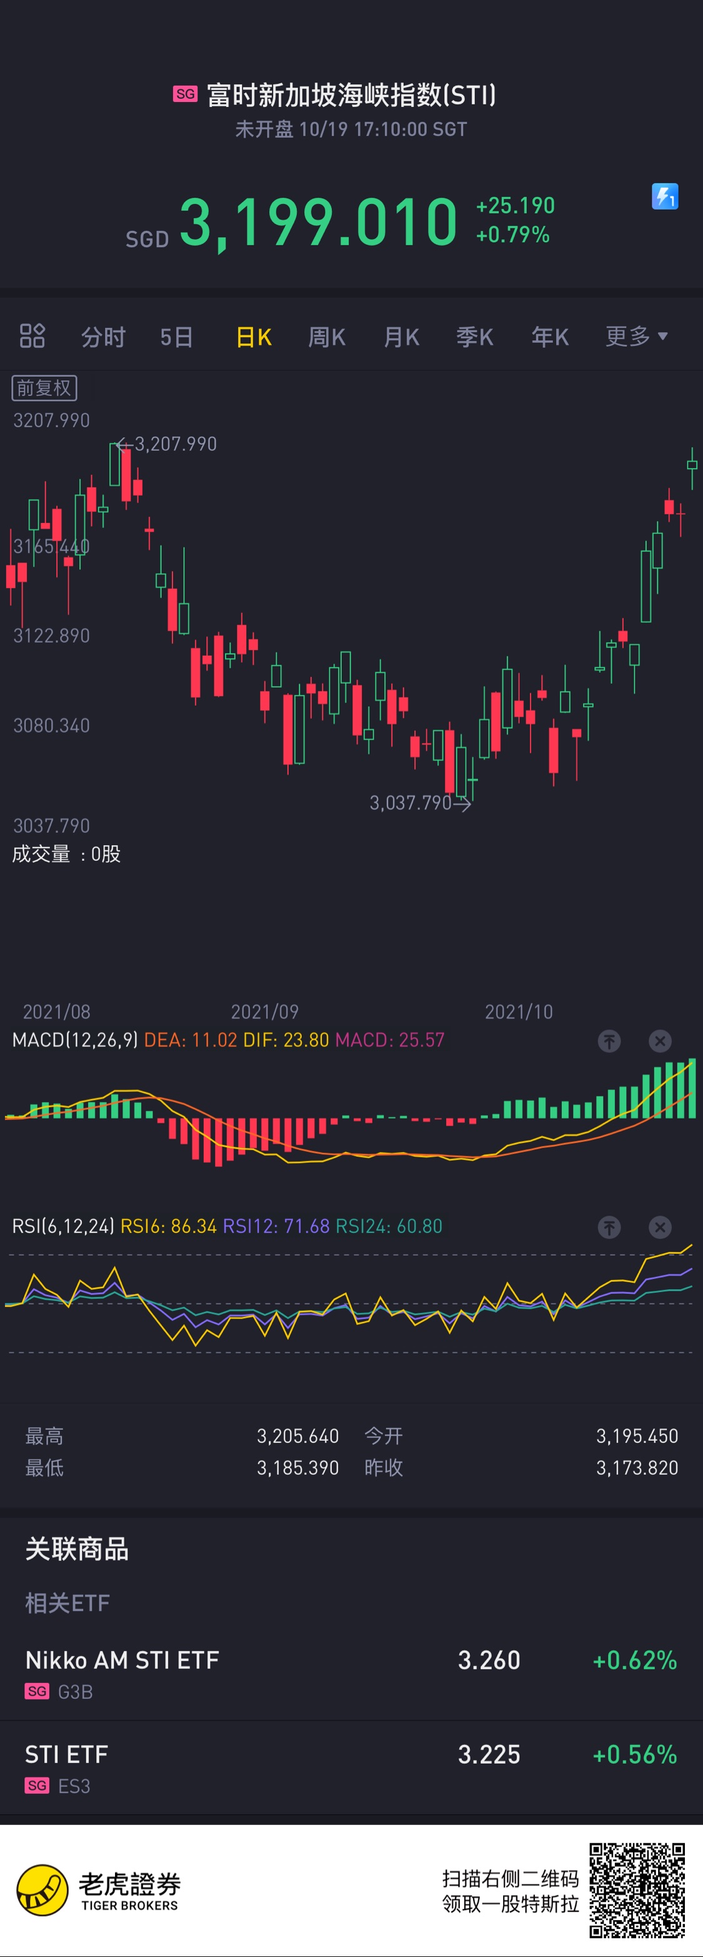The image size is (703, 1957).
Task: Pin the MACD indicator to top
Action: coord(609,1041)
